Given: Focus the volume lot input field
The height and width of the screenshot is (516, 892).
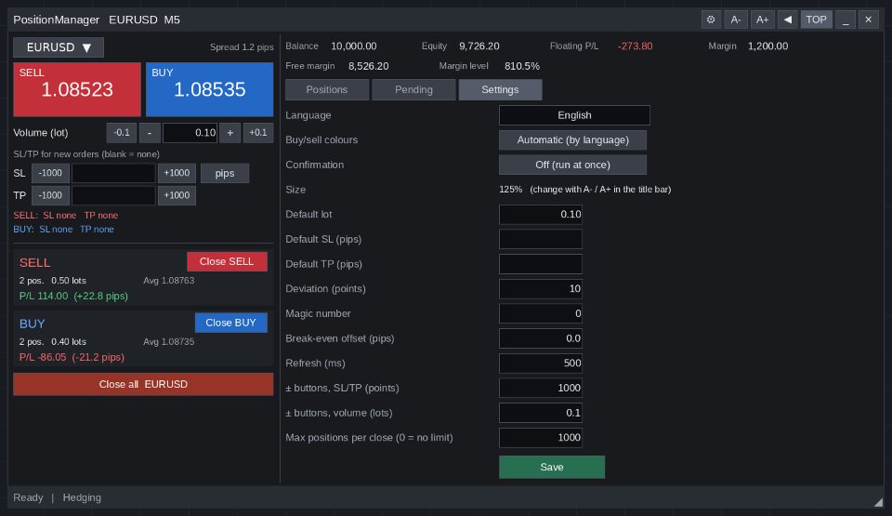Looking at the screenshot, I should [190, 133].
